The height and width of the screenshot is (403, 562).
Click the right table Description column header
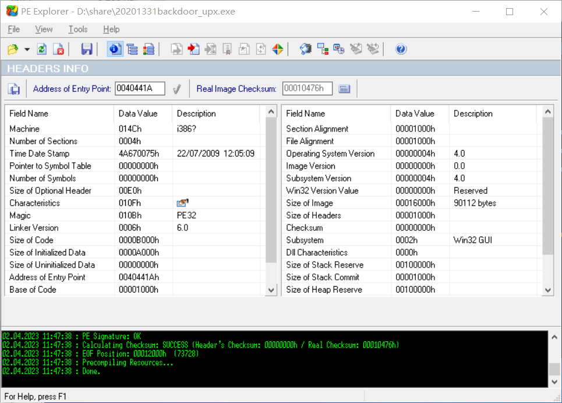click(493, 113)
